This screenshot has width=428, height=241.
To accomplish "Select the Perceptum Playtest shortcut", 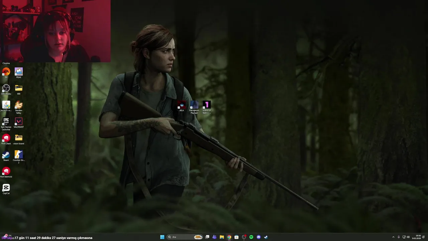I will (x=194, y=107).
